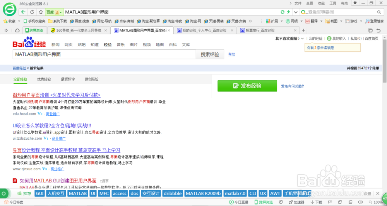387x206 pixels.
Task: Open 如何用MATLAB GUI创建图形用户界面 result
Action: pyautogui.click(x=58, y=181)
